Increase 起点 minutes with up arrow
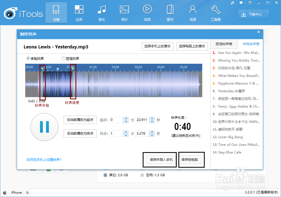The image size is (281, 197). click(x=126, y=118)
